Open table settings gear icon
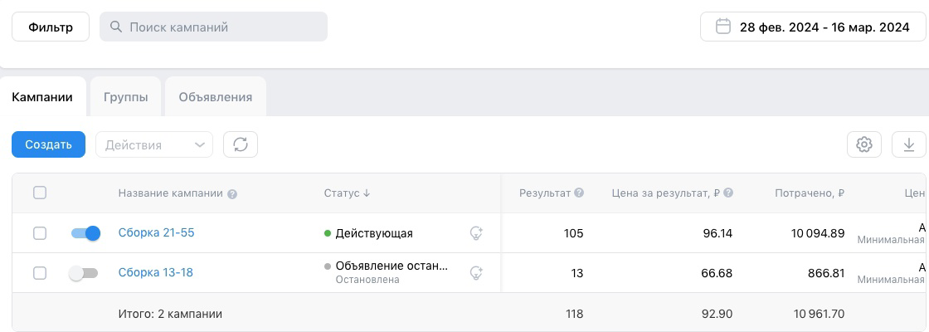 (864, 144)
